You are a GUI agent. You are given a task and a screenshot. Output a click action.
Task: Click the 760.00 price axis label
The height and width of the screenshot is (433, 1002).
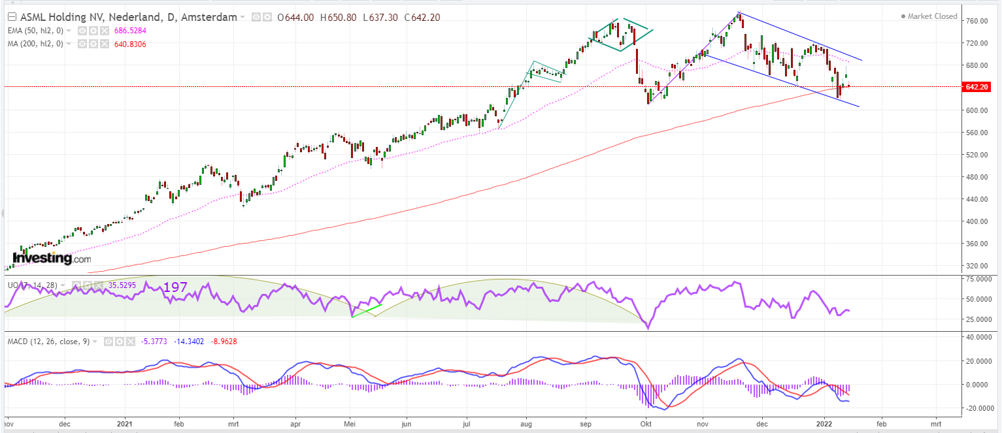[x=978, y=21]
